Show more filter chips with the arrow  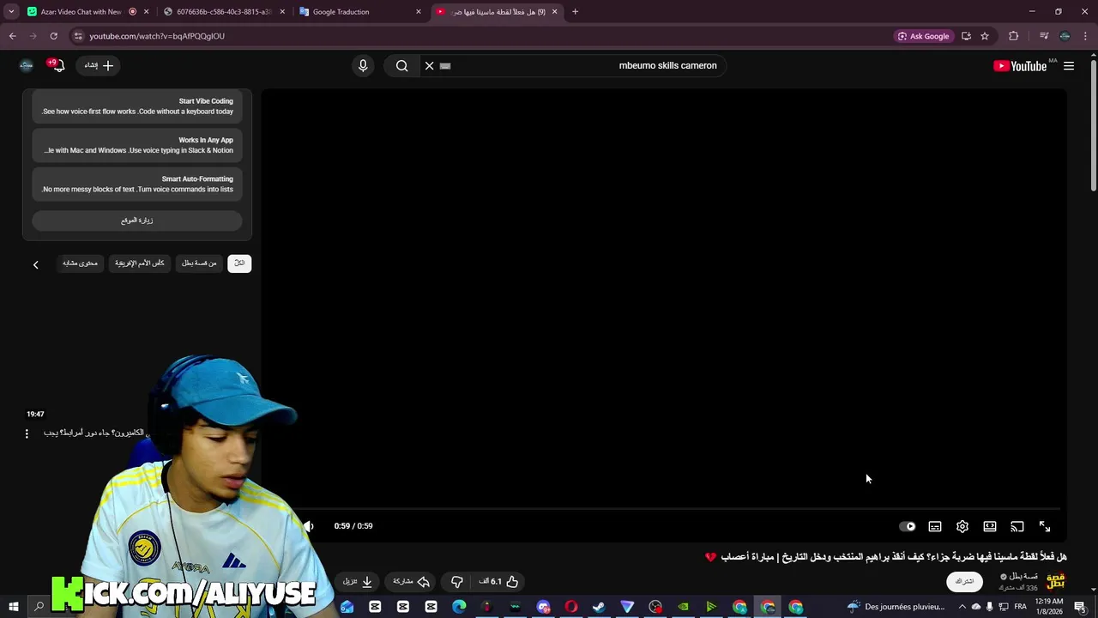pyautogui.click(x=35, y=264)
